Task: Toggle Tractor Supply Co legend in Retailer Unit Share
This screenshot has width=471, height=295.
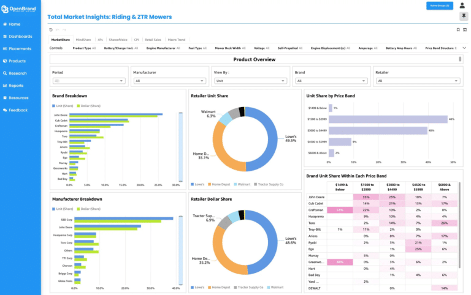Action: pyautogui.click(x=269, y=184)
